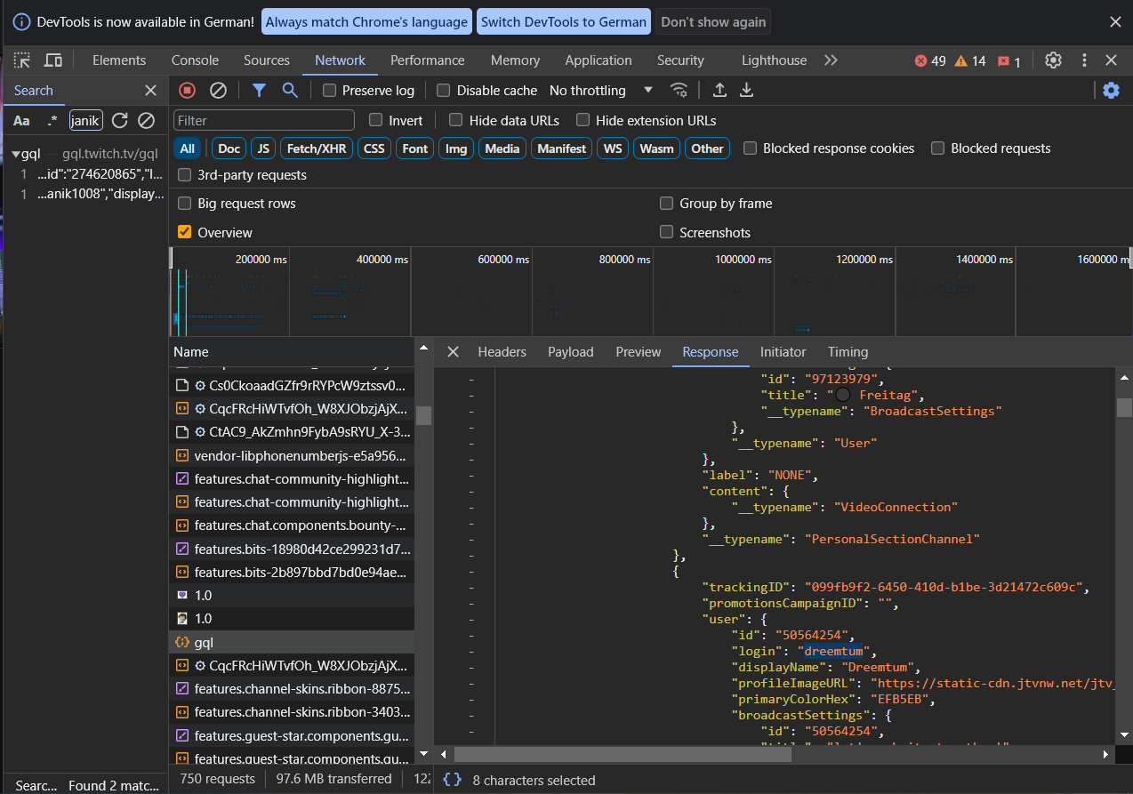The width and height of the screenshot is (1133, 794).
Task: Pretty print the response with braces icon
Action: 452,780
